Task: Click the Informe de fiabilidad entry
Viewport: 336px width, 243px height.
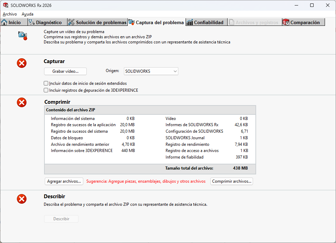Action: (184, 157)
